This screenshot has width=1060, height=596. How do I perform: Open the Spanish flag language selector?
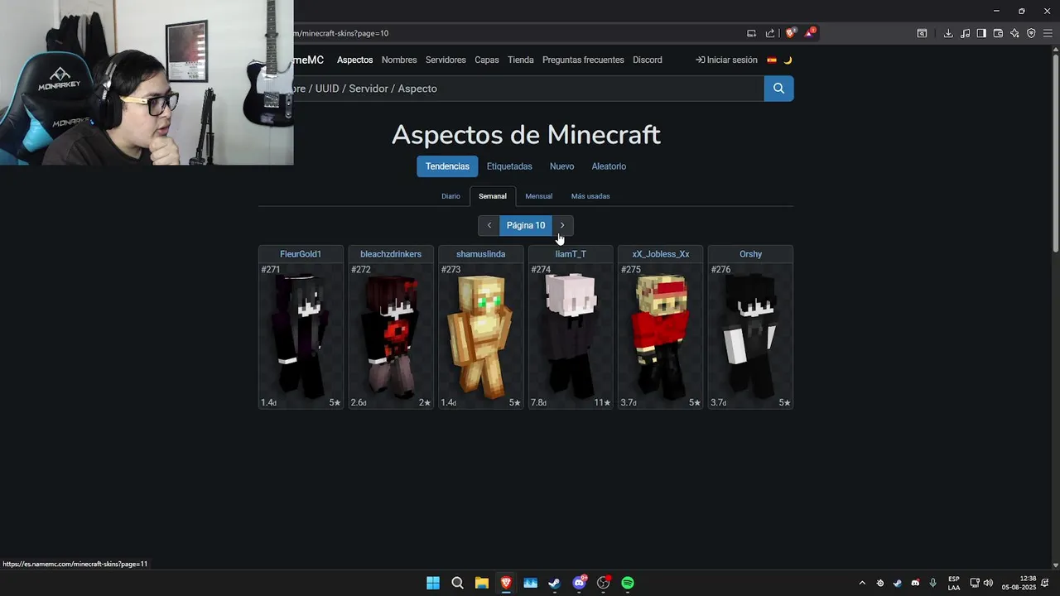click(772, 60)
